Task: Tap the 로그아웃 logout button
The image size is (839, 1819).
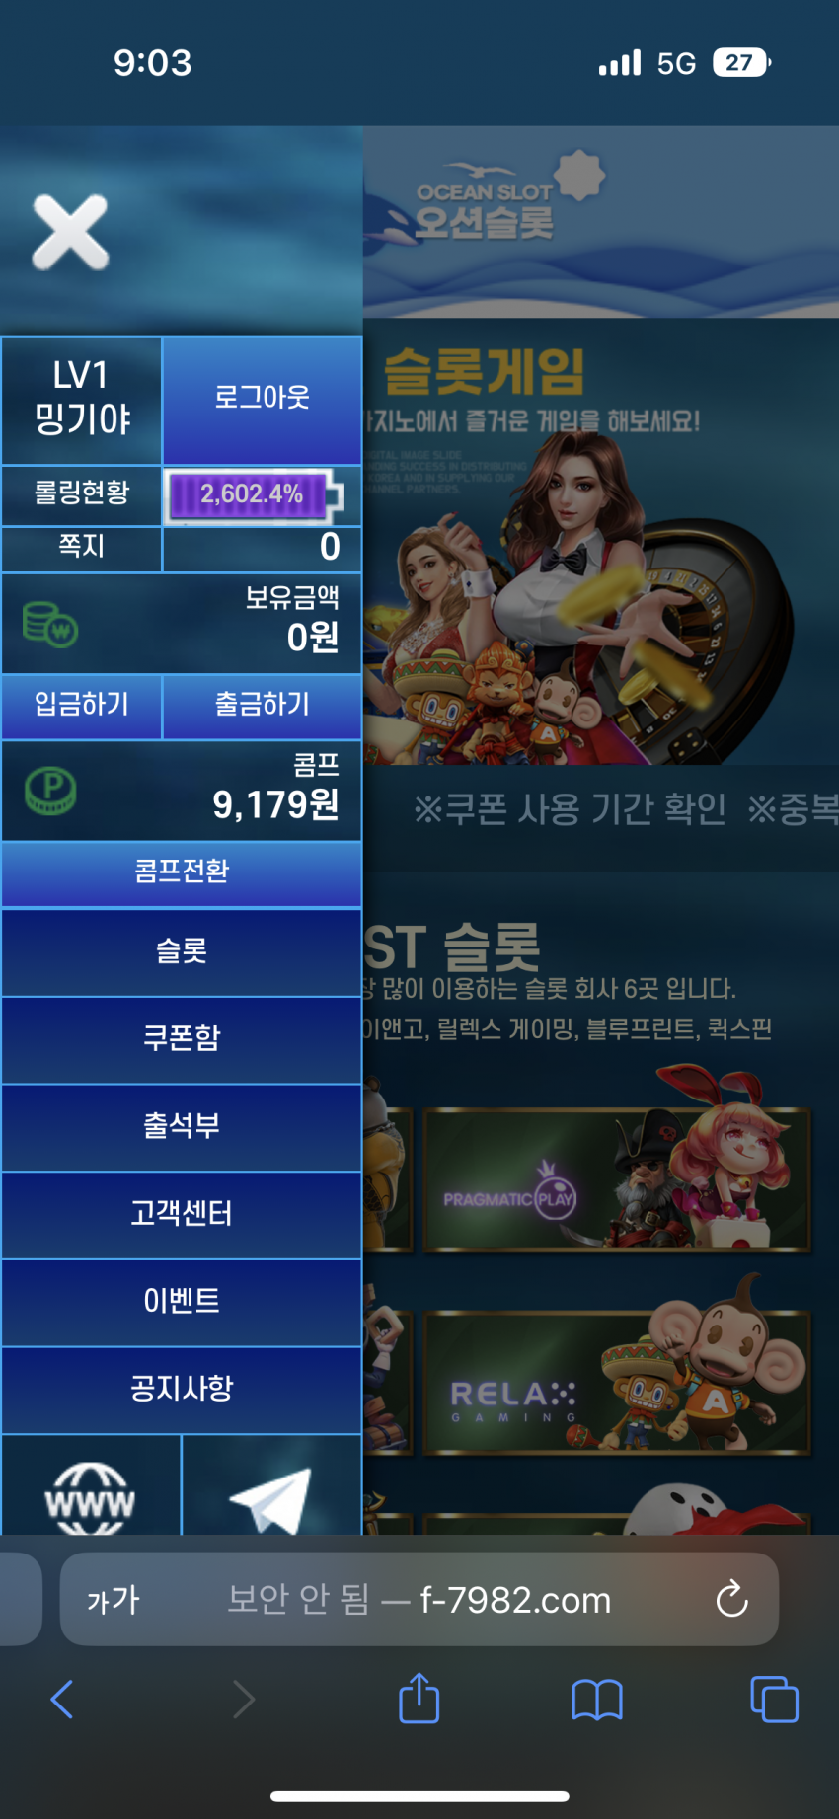Action: 263,400
